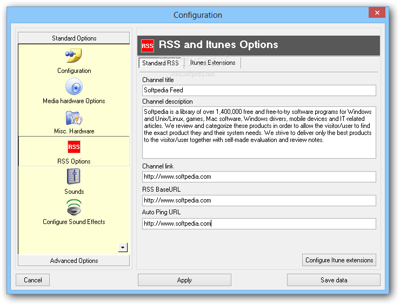The height and width of the screenshot is (305, 400).
Task: Click the Apply button
Action: pyautogui.click(x=184, y=280)
